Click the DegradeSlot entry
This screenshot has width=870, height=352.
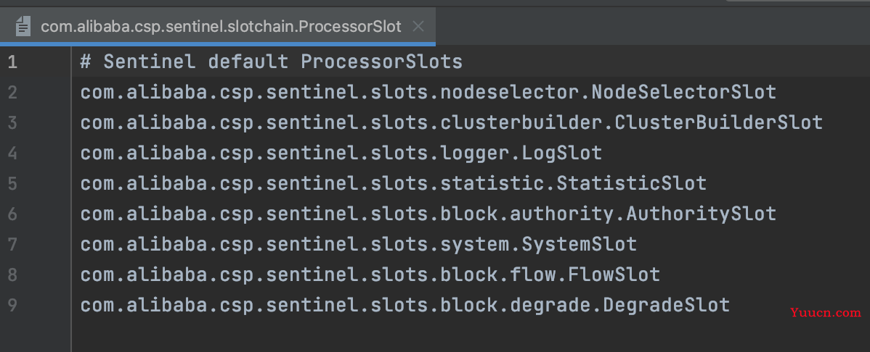405,305
